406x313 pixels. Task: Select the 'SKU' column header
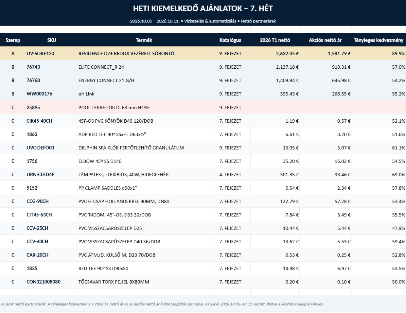52,40
